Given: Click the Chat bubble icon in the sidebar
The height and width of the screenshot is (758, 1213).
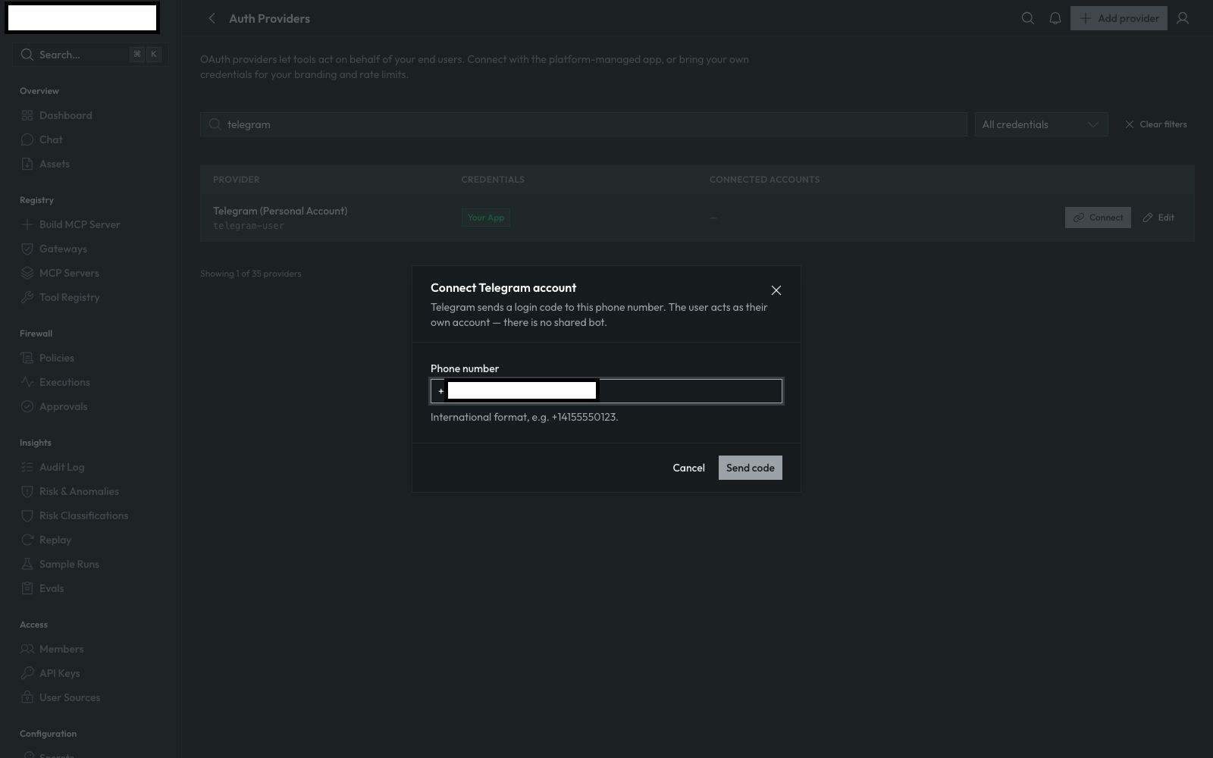Looking at the screenshot, I should coord(27,139).
